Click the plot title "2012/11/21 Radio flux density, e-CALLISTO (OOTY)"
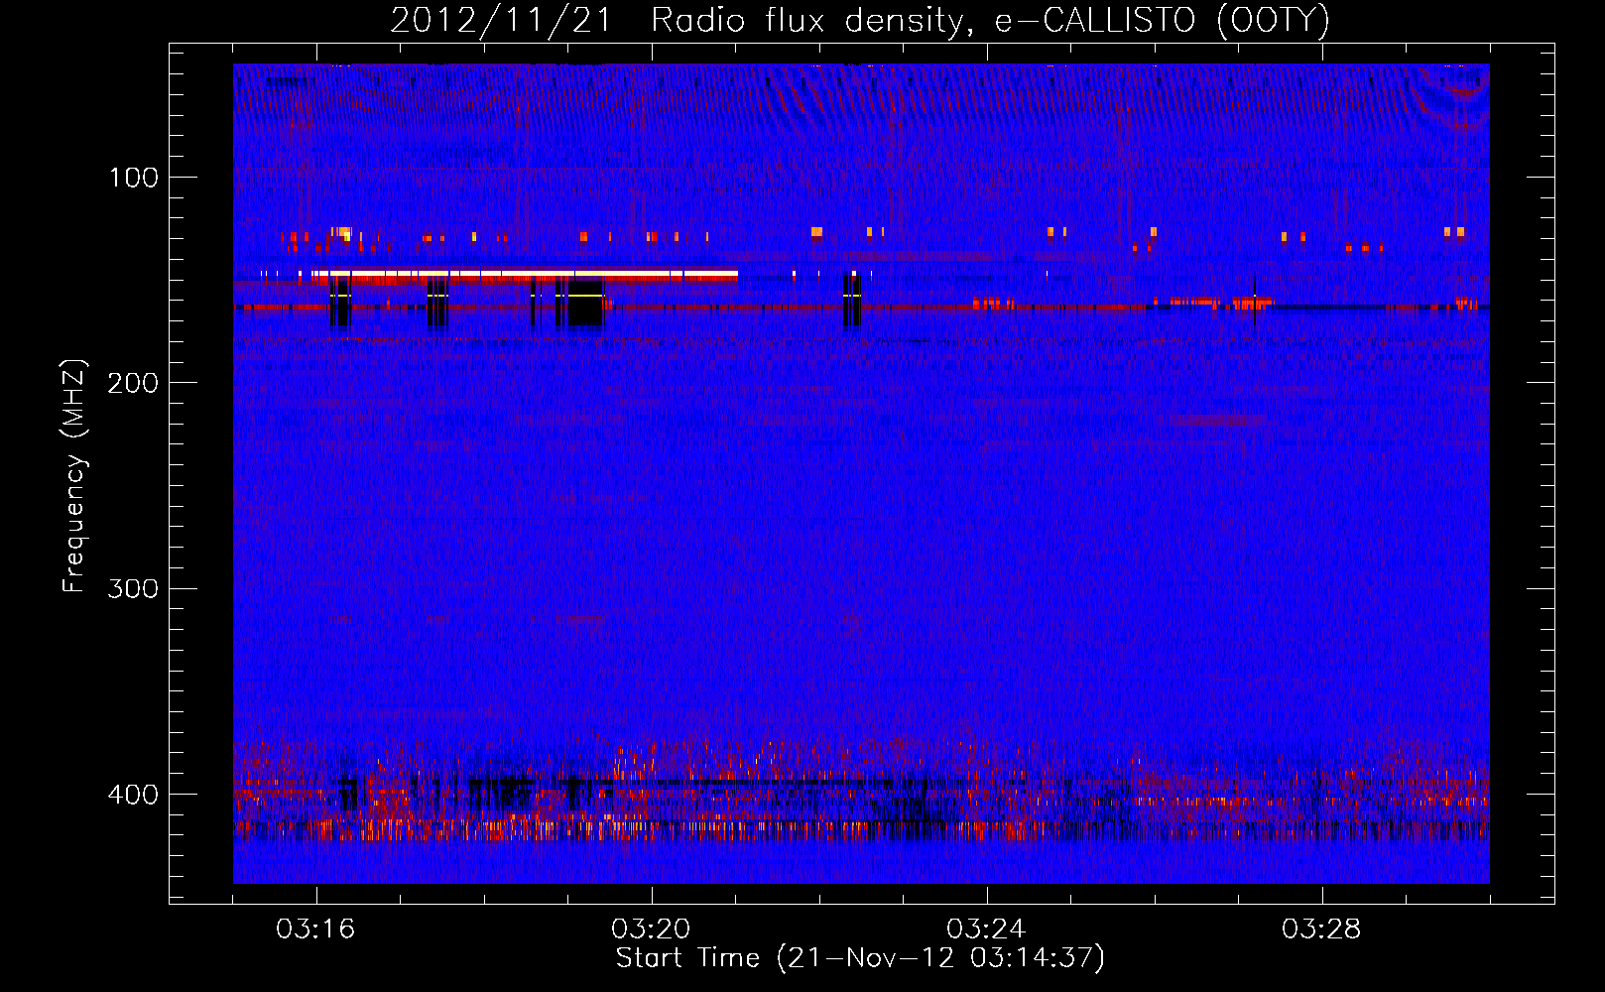This screenshot has height=992, width=1605. pos(860,20)
